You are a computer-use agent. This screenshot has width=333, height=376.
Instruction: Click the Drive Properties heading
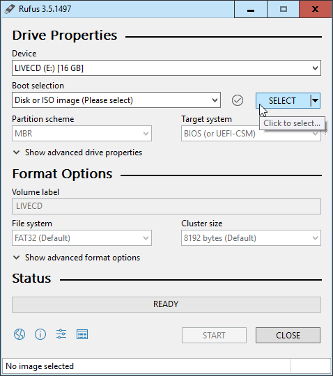coord(65,36)
